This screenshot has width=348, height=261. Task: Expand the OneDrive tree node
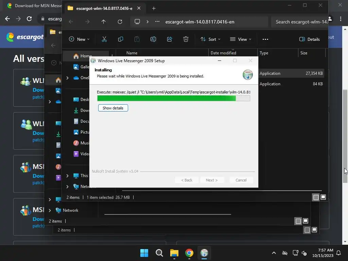[67, 78]
